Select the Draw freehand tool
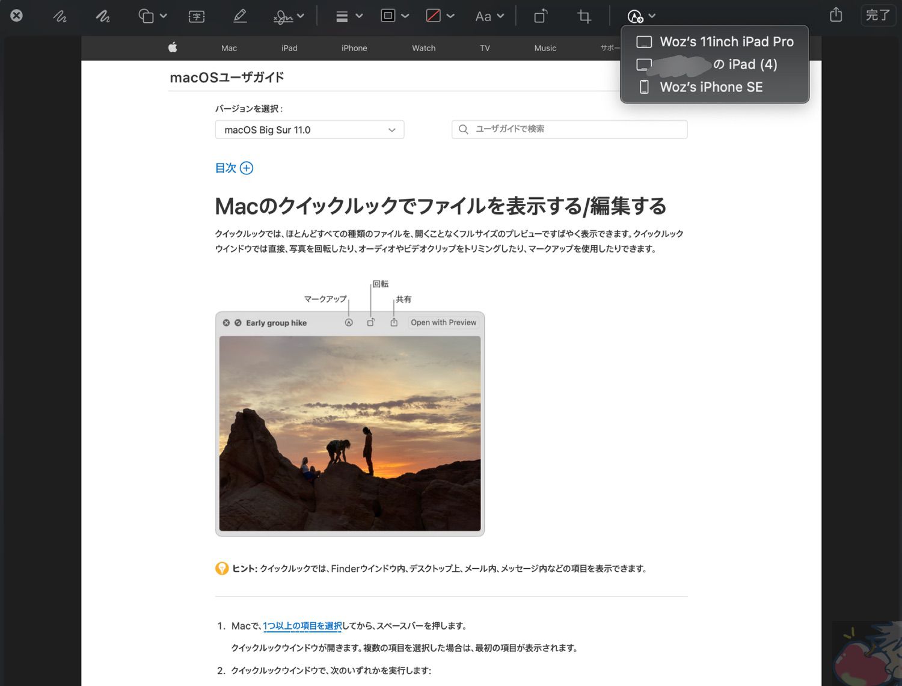Screen dimensions: 902x686 point(103,16)
